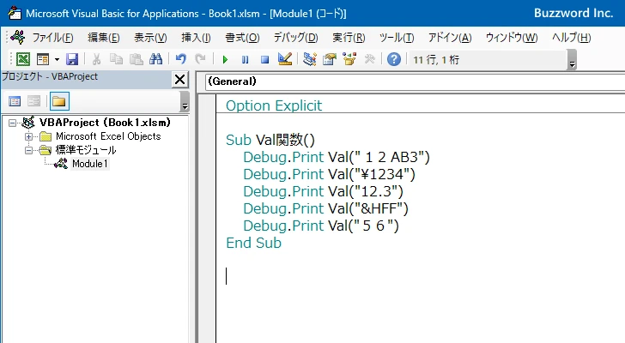The height and width of the screenshot is (343, 625).
Task: Run the Sub with the play icon
Action: (x=225, y=60)
